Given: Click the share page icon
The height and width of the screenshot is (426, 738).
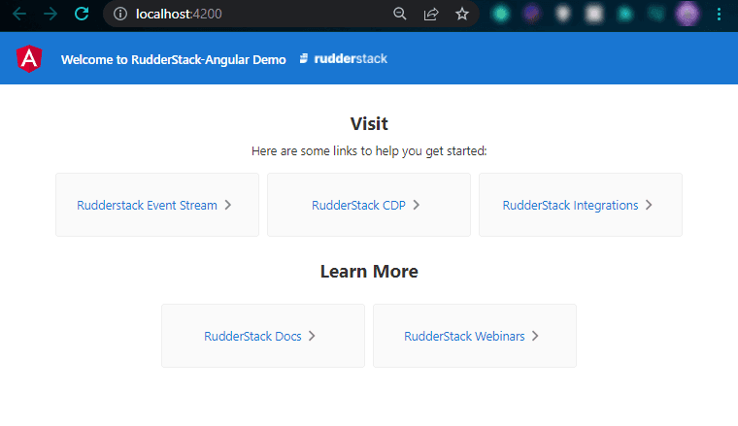Looking at the screenshot, I should pos(430,15).
